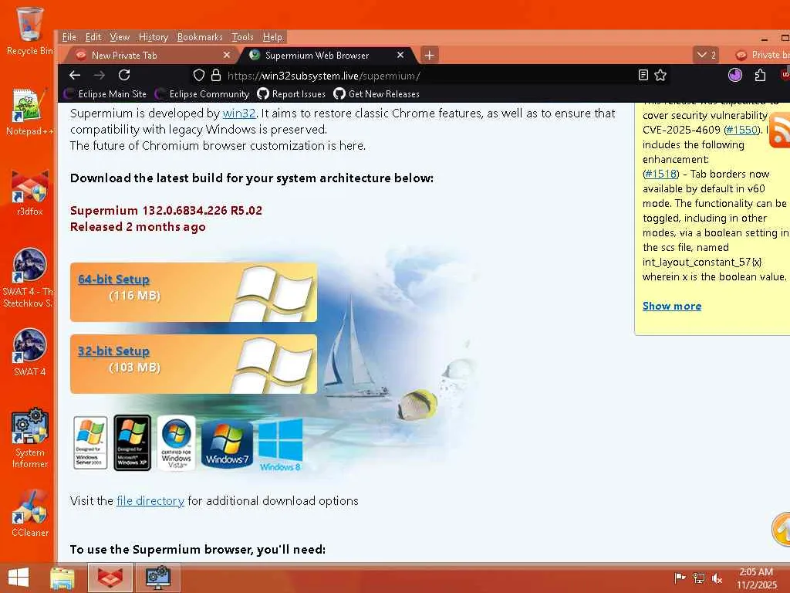Open the Windows Start button
This screenshot has height=593, width=790.
19,578
